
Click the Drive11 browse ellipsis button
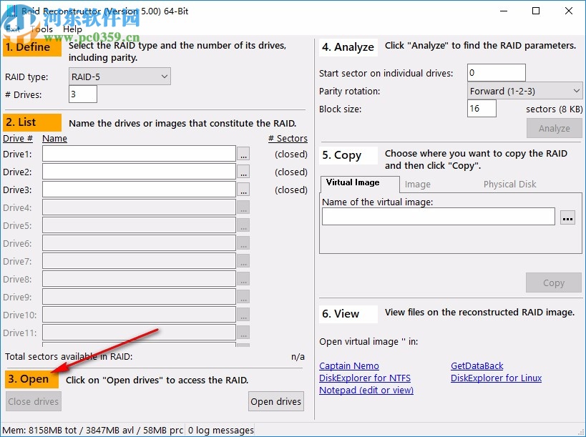(243, 333)
